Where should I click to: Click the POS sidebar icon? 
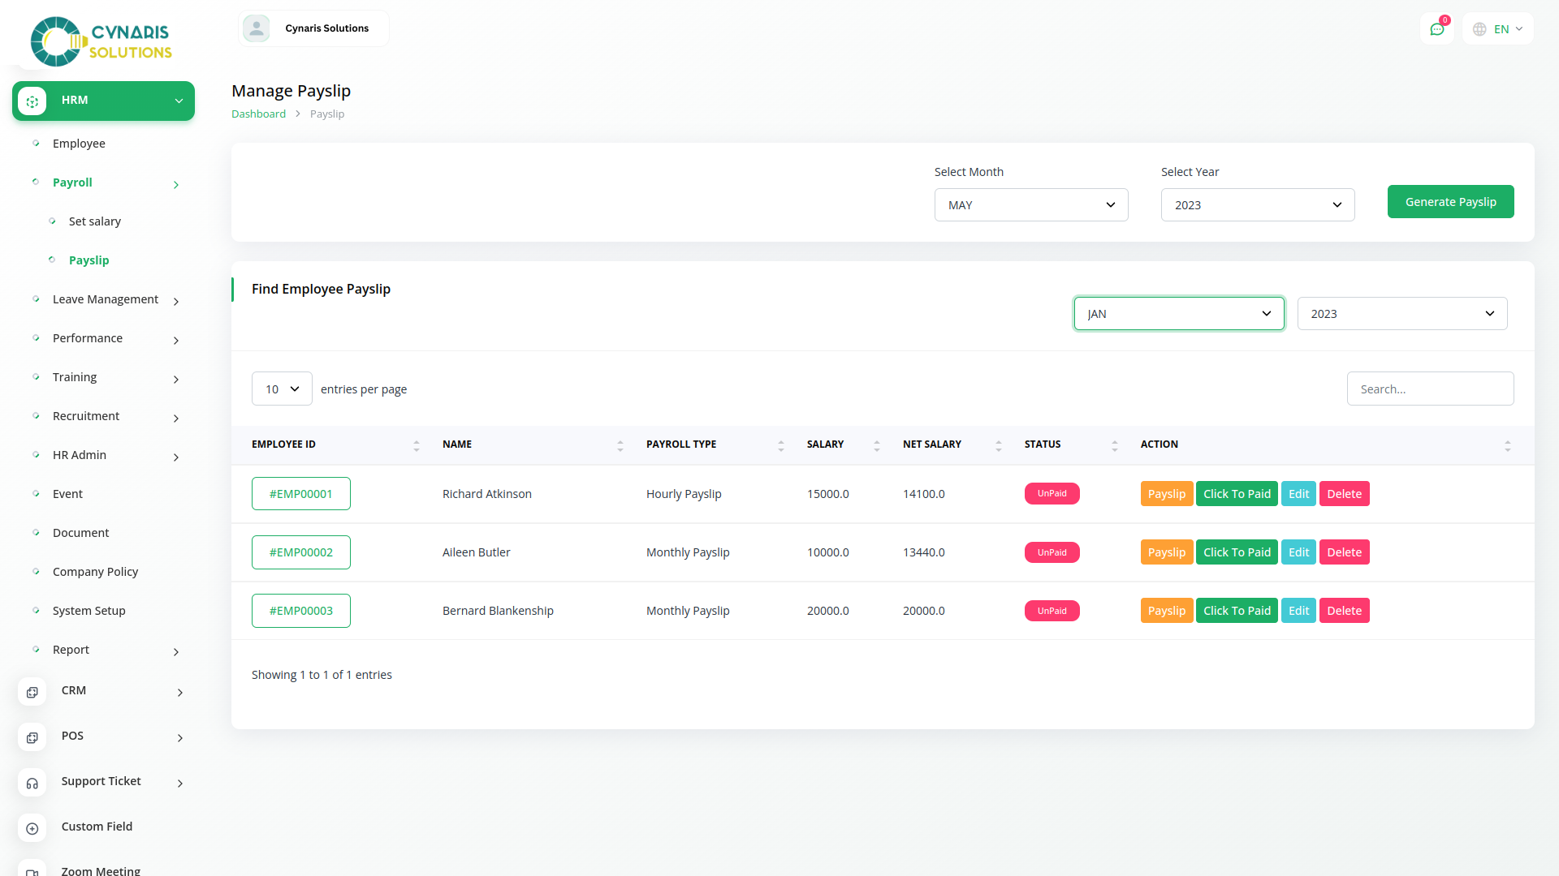click(32, 737)
